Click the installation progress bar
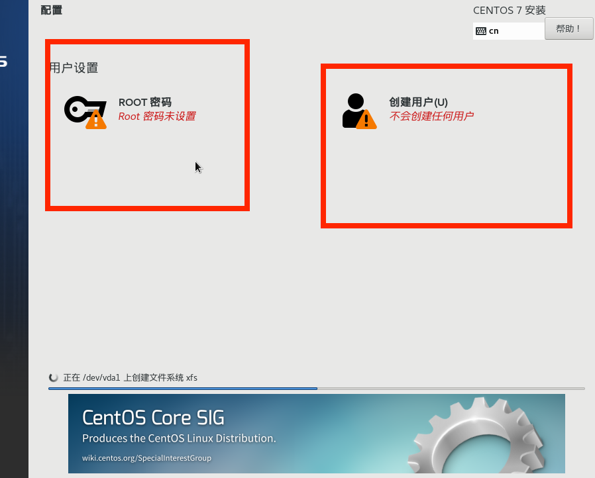595x478 pixels. pos(317,389)
